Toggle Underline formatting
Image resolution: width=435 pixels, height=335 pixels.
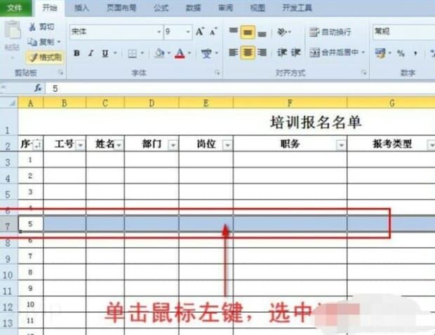(x=105, y=53)
